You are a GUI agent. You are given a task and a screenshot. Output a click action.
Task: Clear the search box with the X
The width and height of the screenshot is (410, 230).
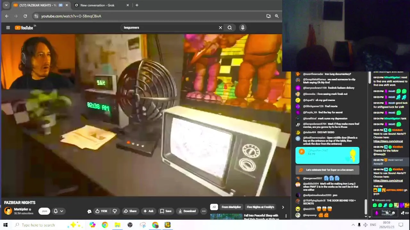[x=220, y=28]
